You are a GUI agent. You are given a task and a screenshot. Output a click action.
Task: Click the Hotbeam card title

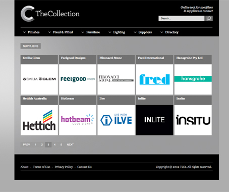[x=68, y=99]
